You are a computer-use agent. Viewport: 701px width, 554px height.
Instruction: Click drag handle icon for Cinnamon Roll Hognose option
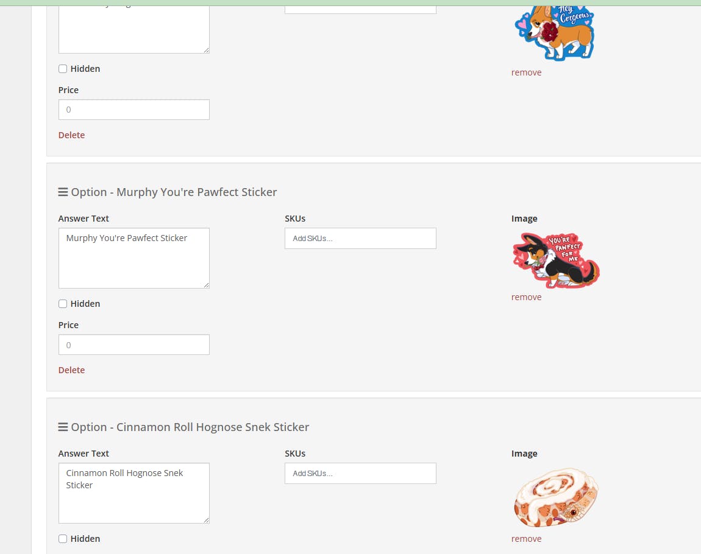click(x=63, y=427)
